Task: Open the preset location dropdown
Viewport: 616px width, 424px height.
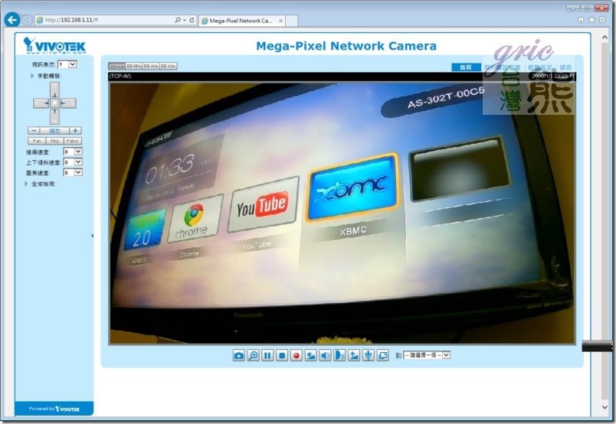Action: [427, 355]
